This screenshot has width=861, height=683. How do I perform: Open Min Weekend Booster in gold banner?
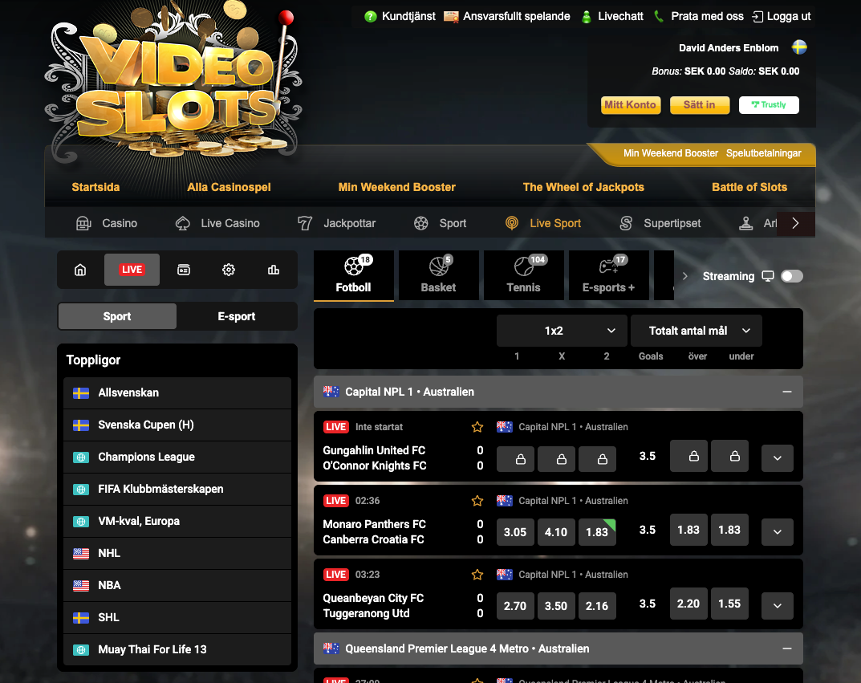671,153
